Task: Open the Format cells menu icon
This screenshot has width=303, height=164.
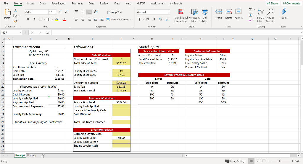Action: click(x=238, y=12)
